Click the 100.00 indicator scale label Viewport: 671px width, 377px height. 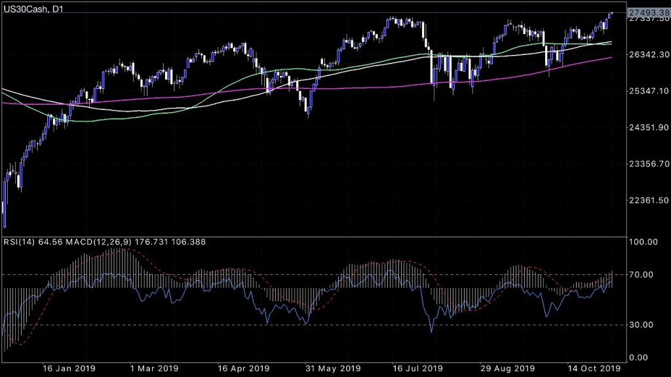[x=643, y=242]
